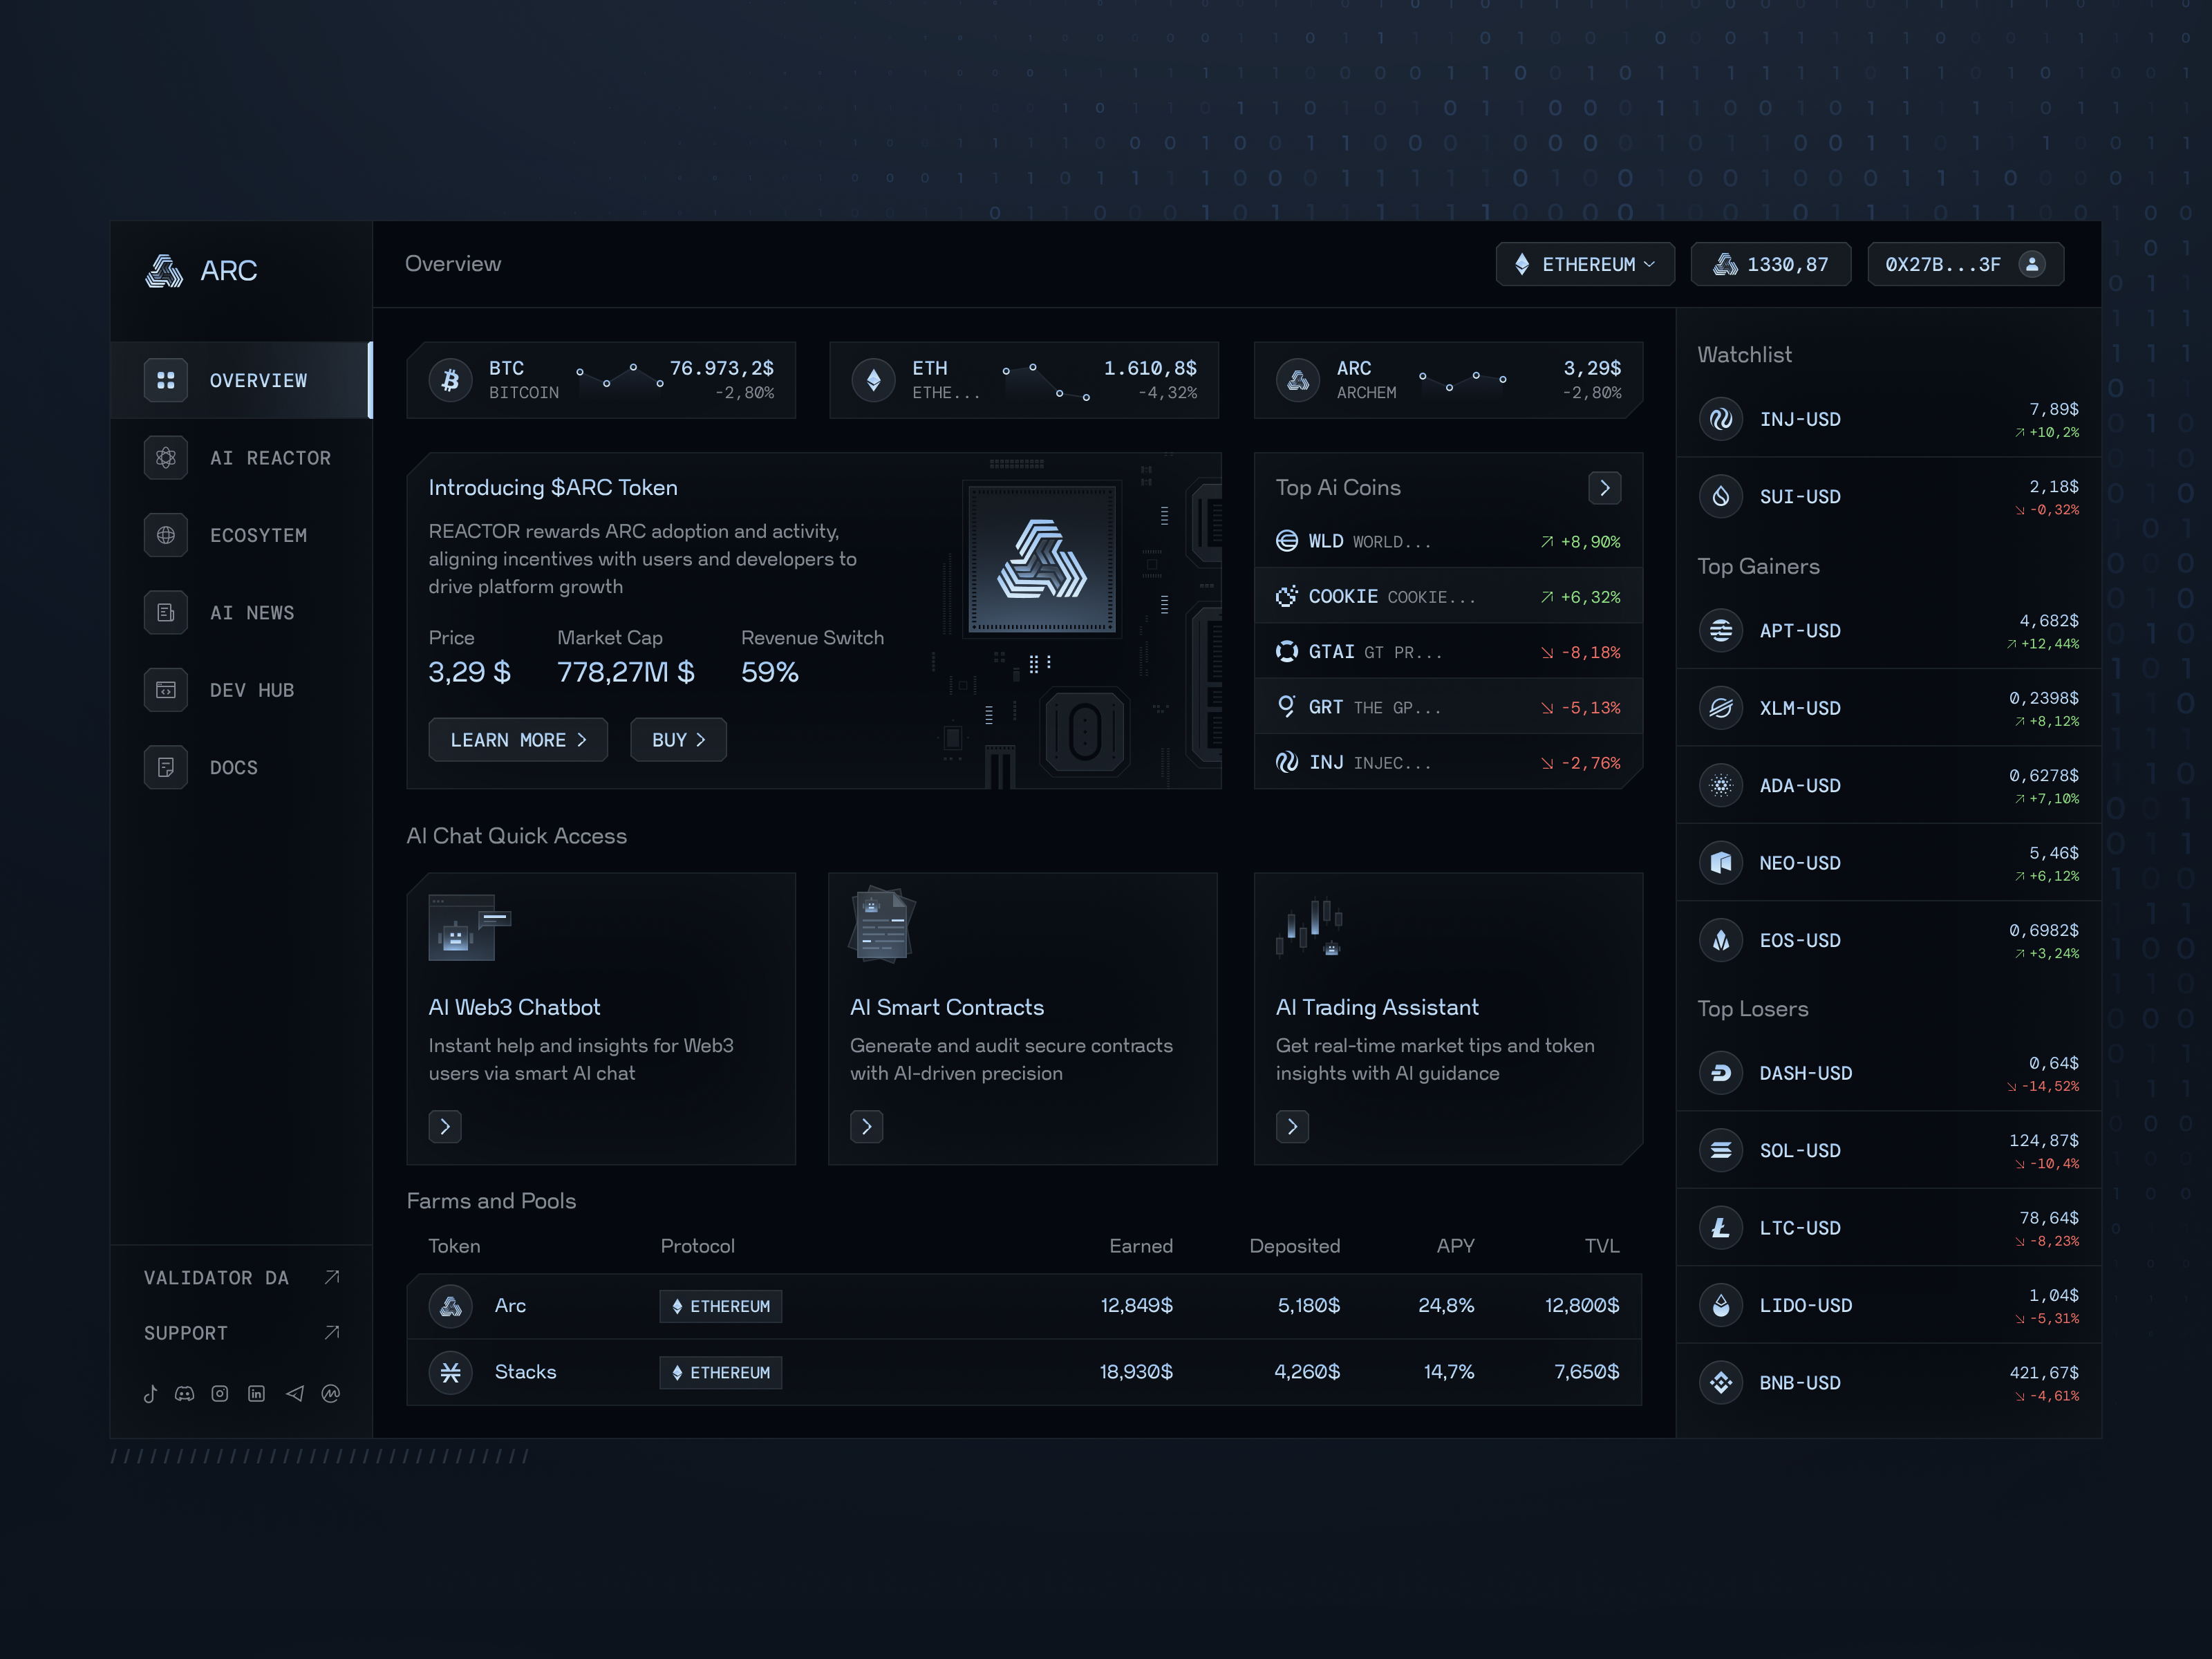Open the Dev Hub sidebar icon

coord(165,689)
